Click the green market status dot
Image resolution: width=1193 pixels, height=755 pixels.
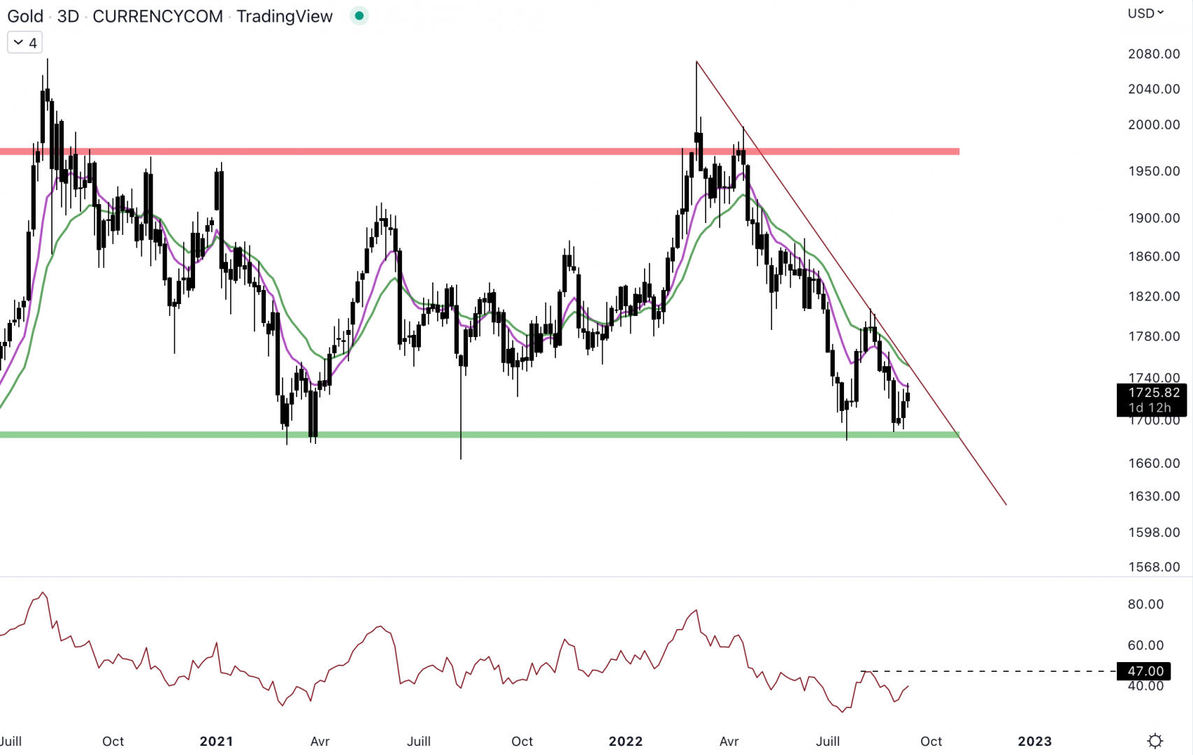coord(359,15)
